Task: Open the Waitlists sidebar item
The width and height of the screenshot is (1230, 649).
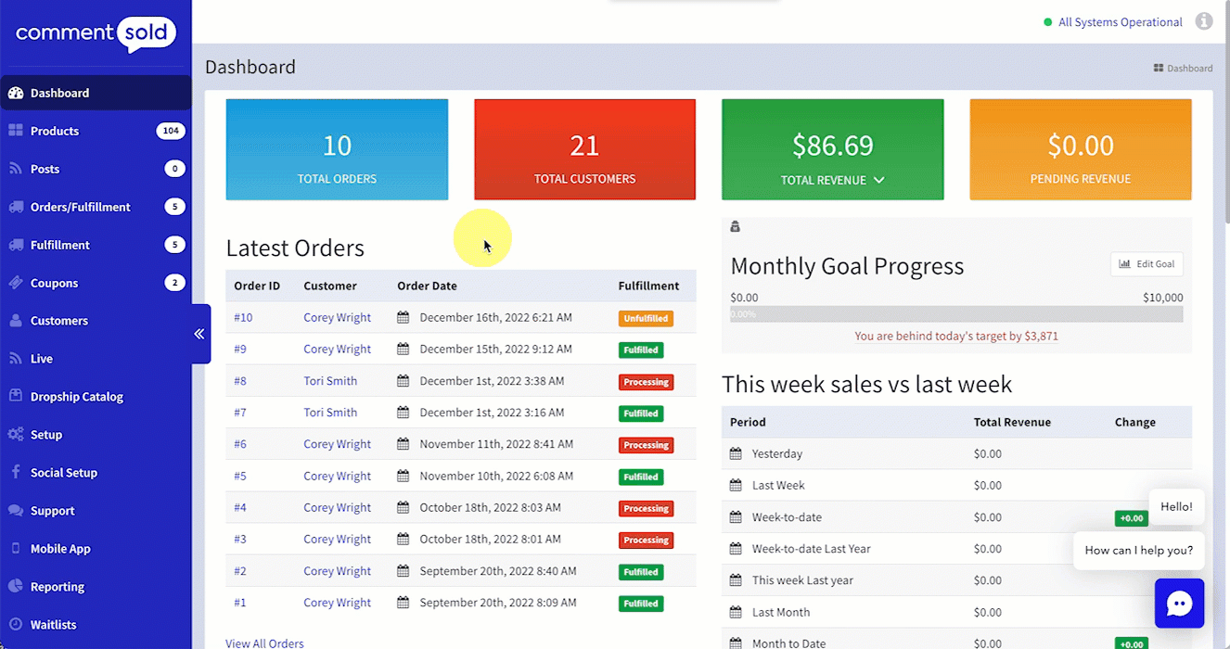Action: coord(53,625)
